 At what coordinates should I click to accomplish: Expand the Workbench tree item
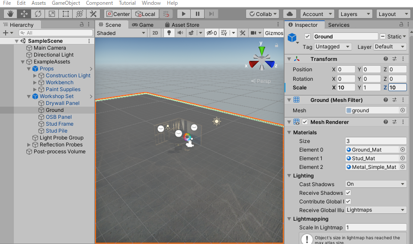tap(35, 82)
